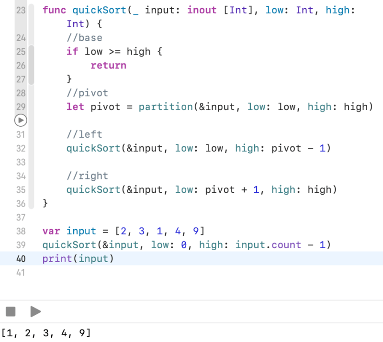Click the partition function call on line 29
Image resolution: width=383 pixels, height=342 pixels.
166,107
